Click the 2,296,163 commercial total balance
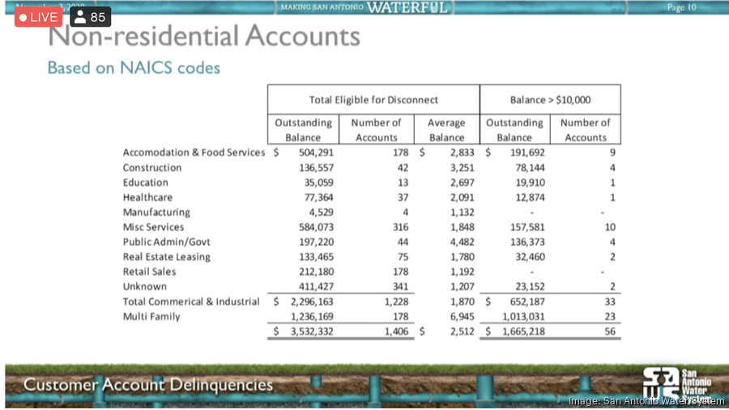 [x=312, y=302]
